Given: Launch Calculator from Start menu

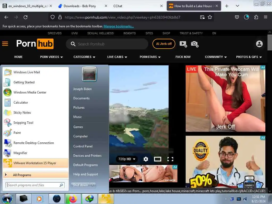Looking at the screenshot, I should click(36, 102).
